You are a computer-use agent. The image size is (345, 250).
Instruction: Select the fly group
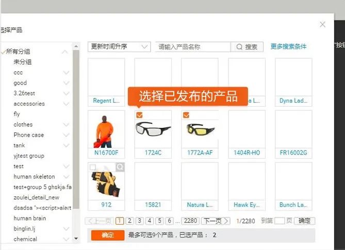(17, 114)
